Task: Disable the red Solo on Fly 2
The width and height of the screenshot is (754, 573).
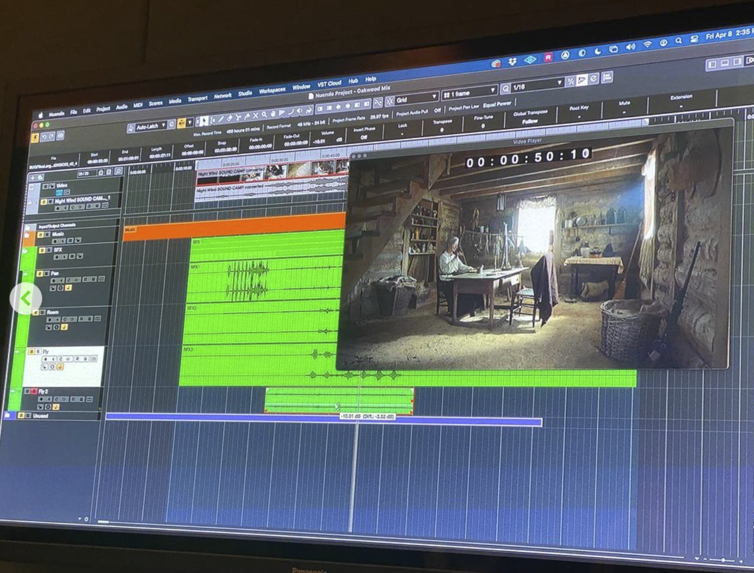Action: click(x=35, y=391)
